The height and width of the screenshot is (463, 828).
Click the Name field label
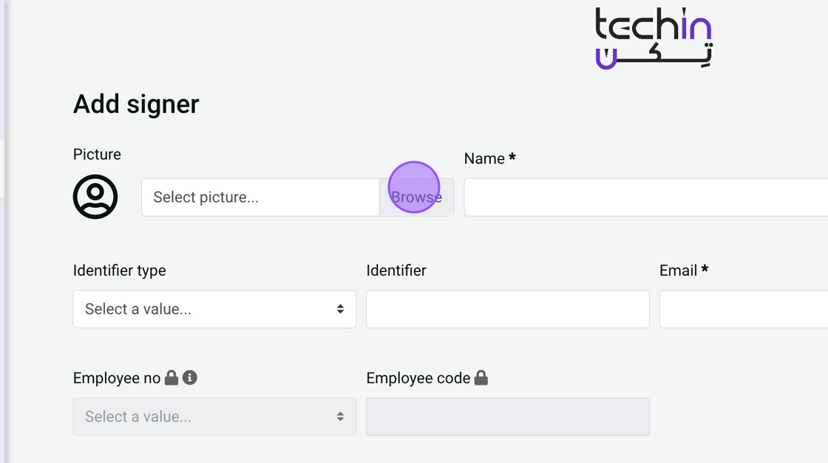484,159
